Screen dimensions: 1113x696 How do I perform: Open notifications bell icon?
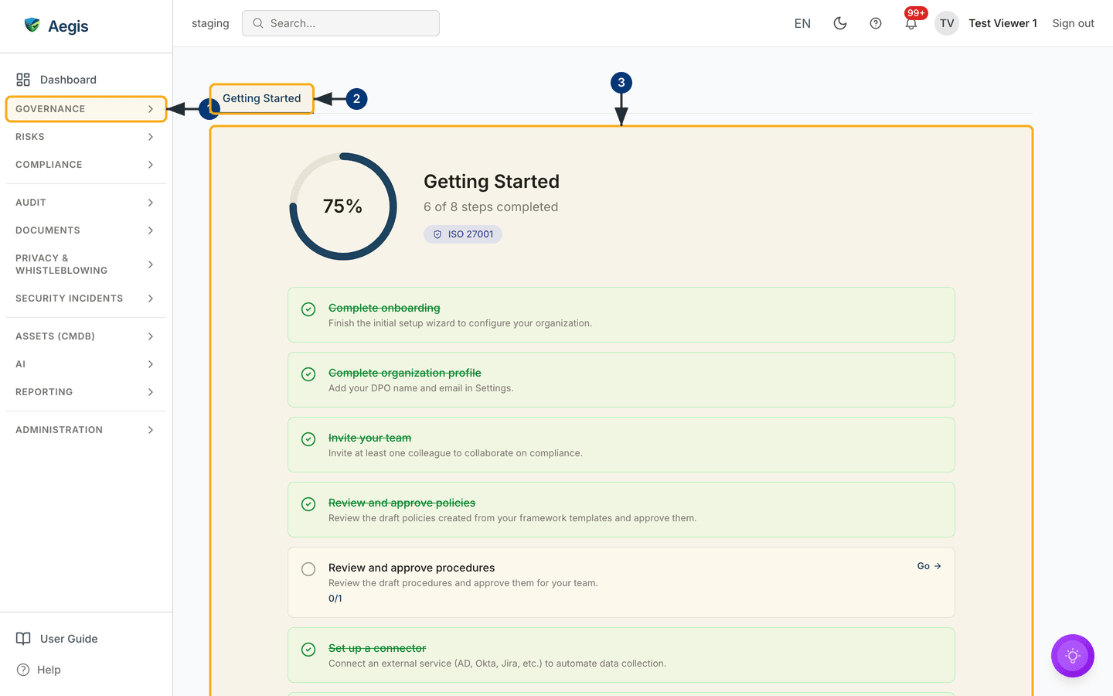pos(911,24)
